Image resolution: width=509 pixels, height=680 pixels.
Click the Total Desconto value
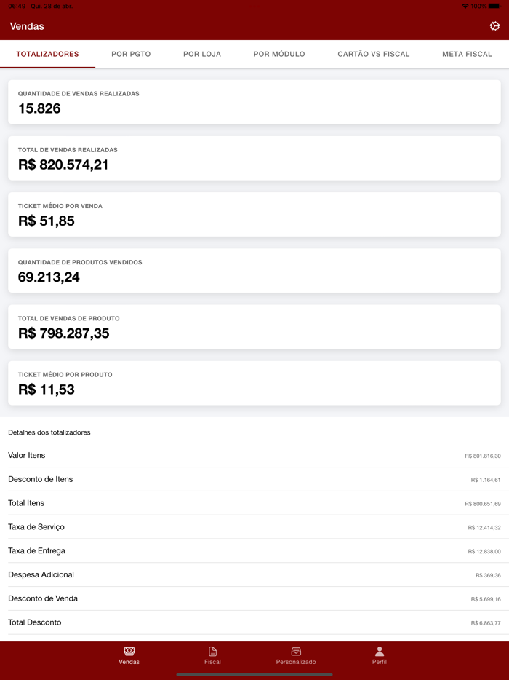click(x=486, y=622)
